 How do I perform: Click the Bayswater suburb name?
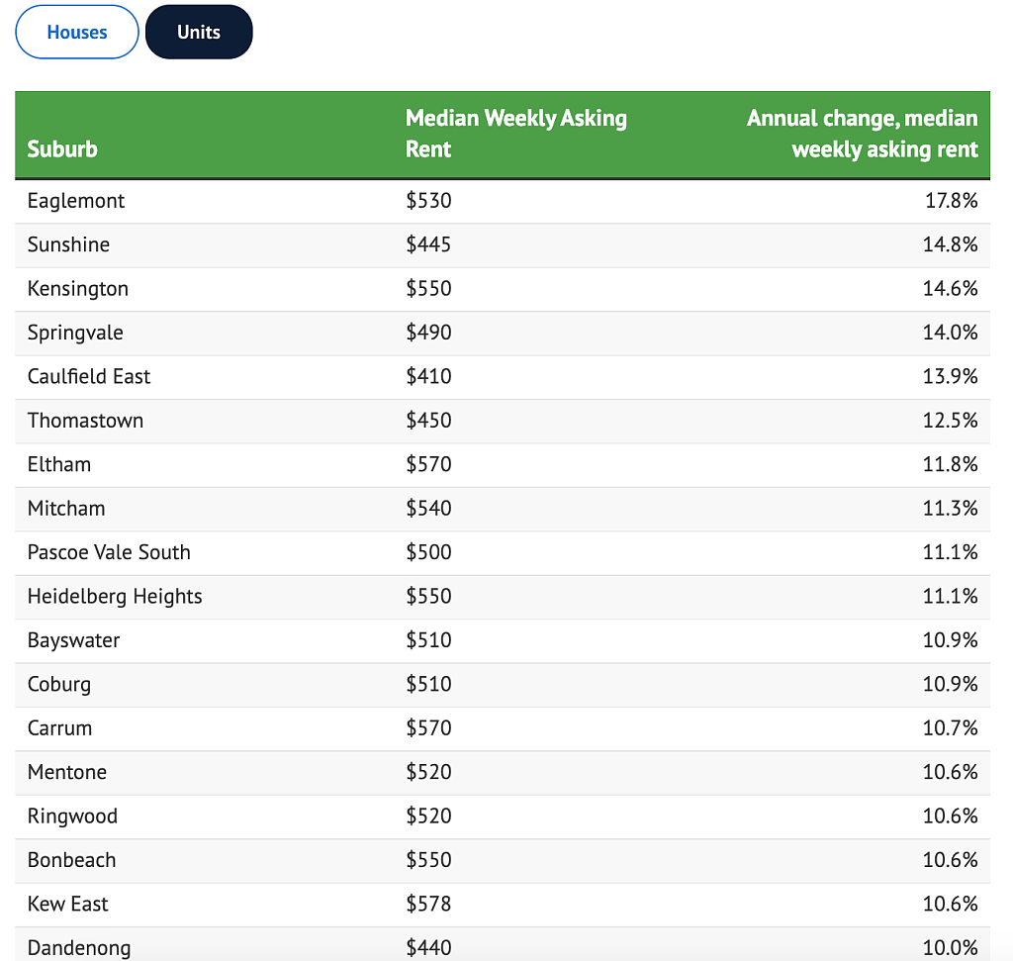tap(73, 640)
